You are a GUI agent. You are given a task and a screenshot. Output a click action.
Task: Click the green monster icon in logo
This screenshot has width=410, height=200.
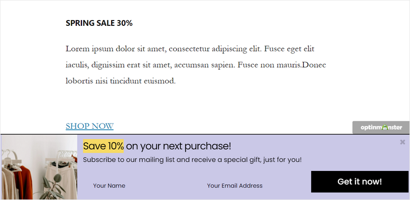[385, 127]
